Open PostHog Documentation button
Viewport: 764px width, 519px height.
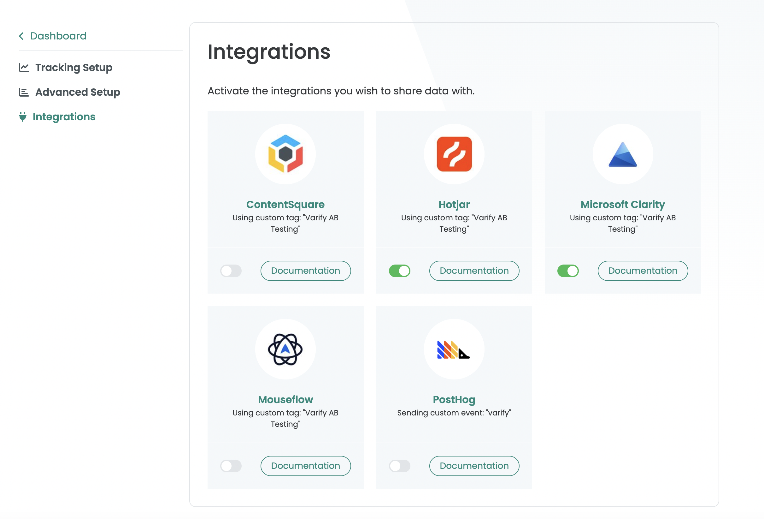pyautogui.click(x=474, y=466)
